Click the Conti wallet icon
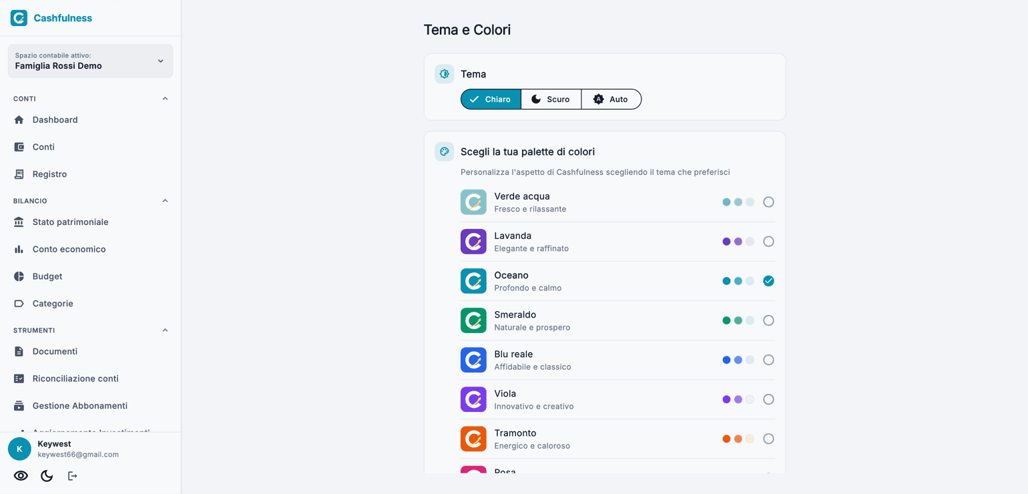Viewport: 1028px width, 494px height. tap(19, 147)
